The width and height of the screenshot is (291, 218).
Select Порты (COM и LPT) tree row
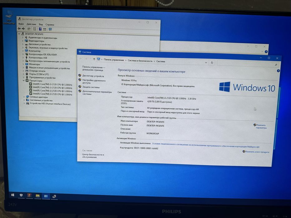coord(39,74)
